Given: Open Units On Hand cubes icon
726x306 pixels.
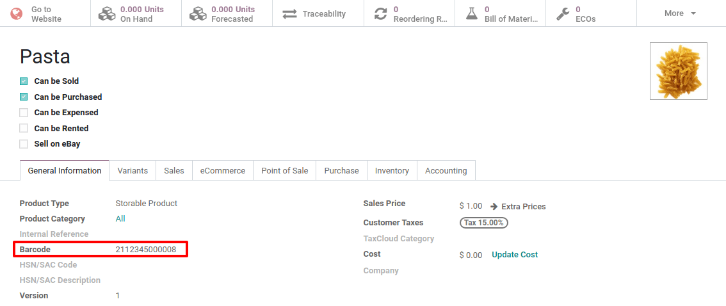Looking at the screenshot, I should tap(107, 13).
